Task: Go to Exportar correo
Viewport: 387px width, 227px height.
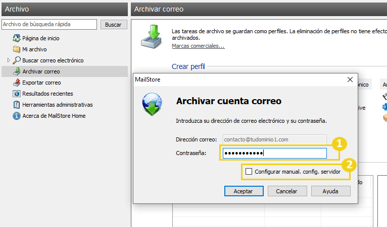Action: pyautogui.click(x=41, y=83)
